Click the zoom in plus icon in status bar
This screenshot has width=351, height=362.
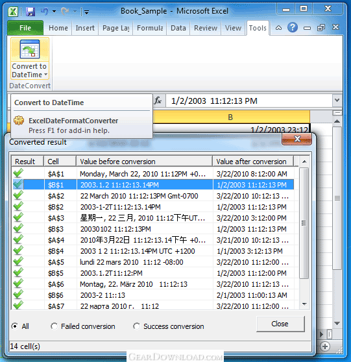pyautogui.click(x=325, y=346)
